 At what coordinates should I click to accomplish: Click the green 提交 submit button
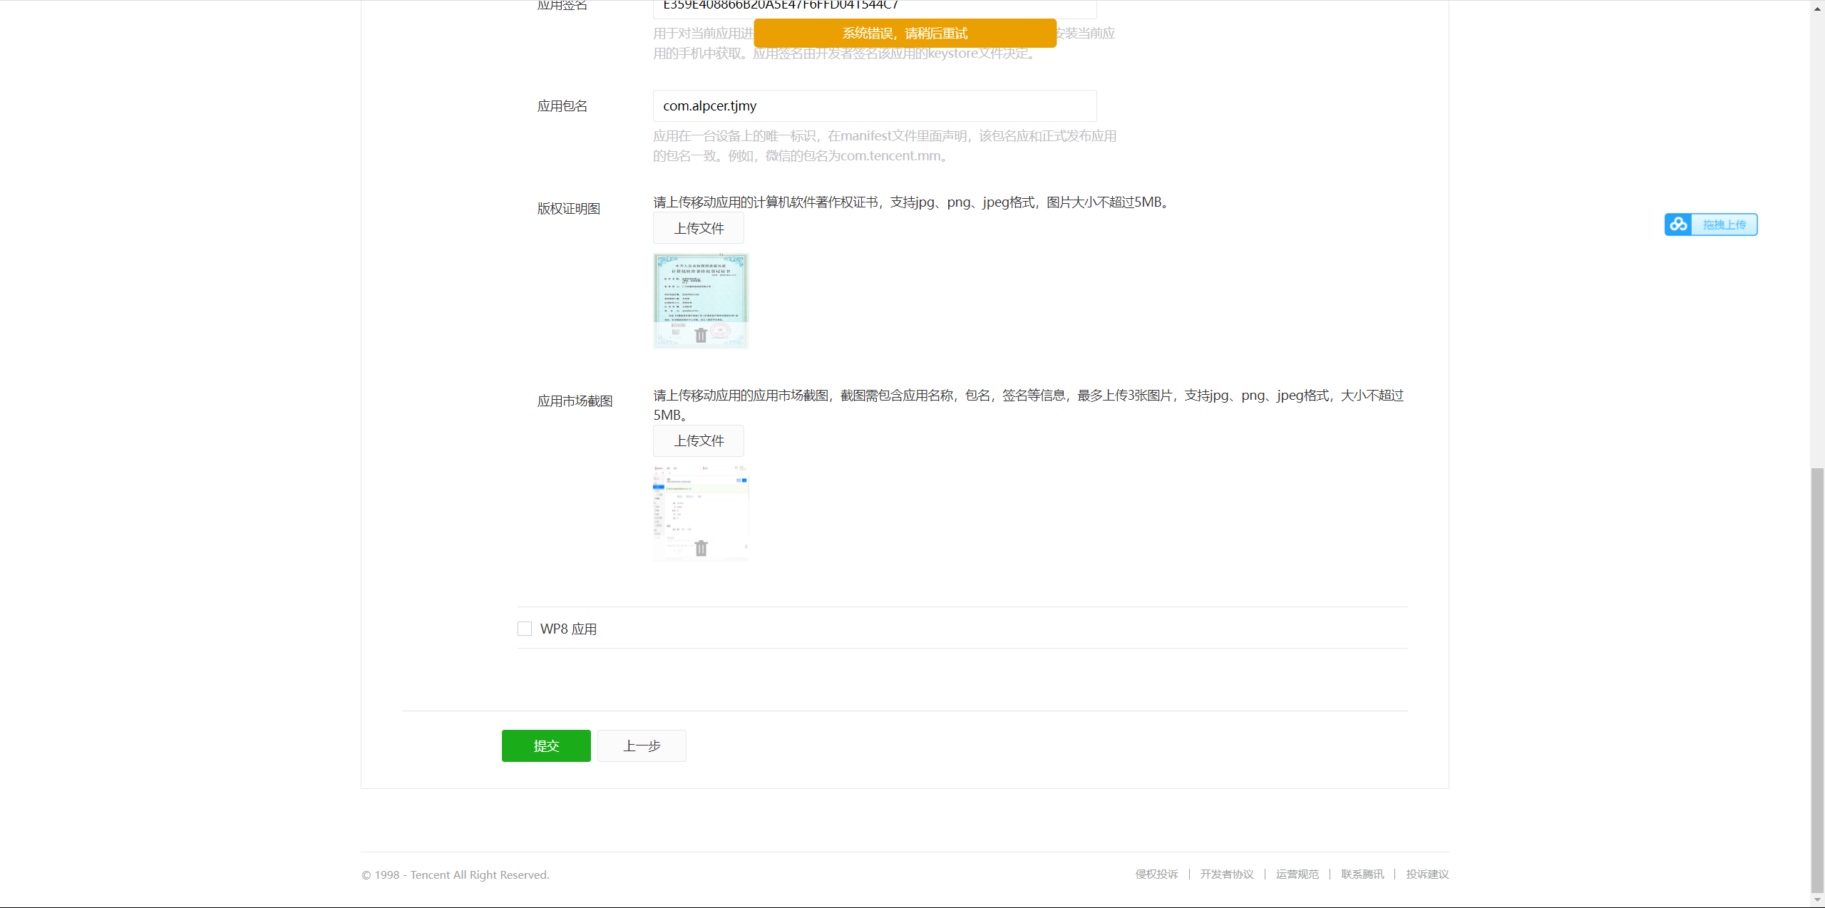546,746
